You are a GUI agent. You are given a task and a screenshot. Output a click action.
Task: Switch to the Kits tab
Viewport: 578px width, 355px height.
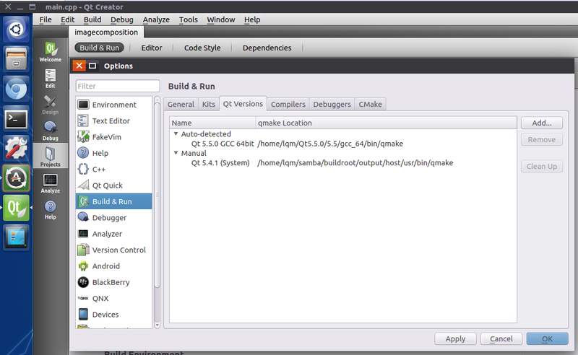click(208, 104)
